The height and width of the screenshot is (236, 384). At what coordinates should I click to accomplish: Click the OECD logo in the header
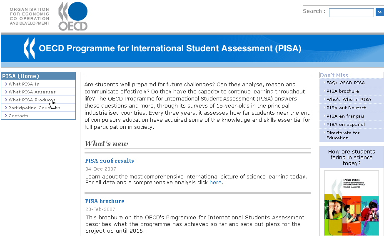(72, 16)
